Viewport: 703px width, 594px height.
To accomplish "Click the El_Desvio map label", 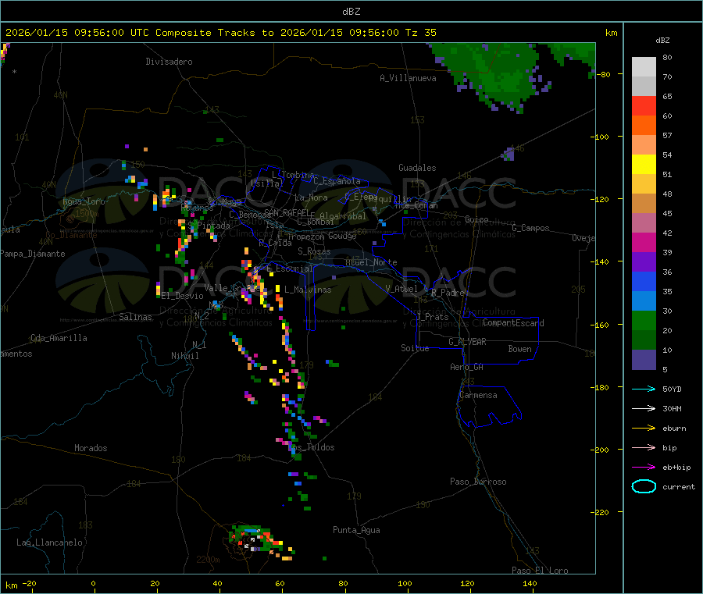I will tap(182, 296).
